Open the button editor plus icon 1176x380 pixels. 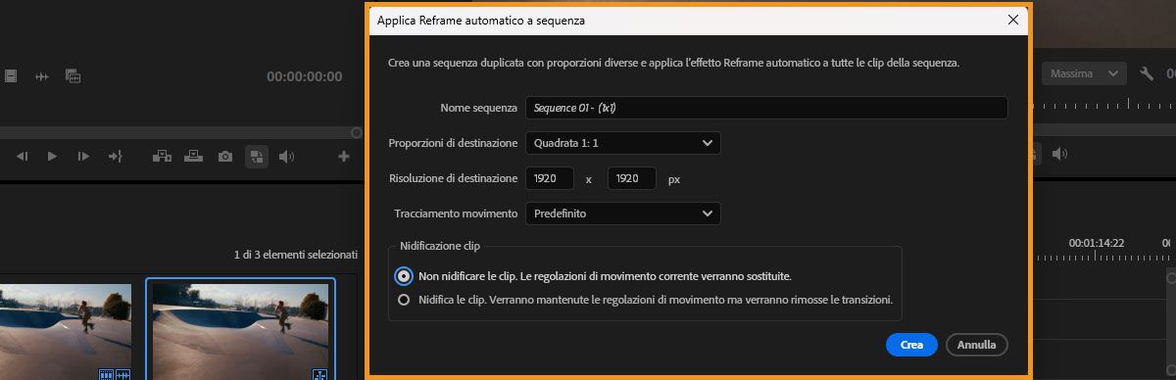[344, 156]
